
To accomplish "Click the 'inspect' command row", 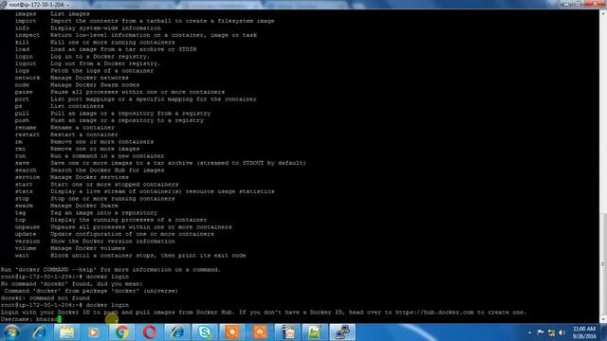I will [x=136, y=35].
